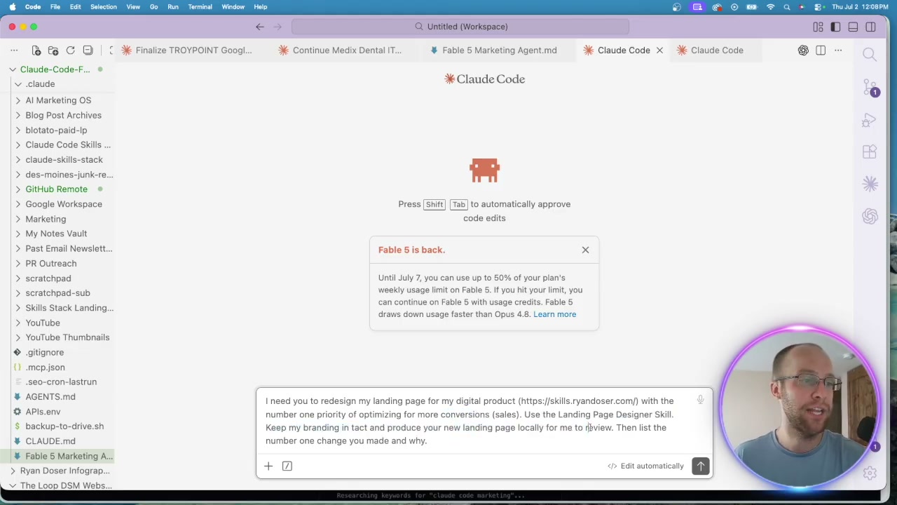Expand the Blog Post Archives folder
897x505 pixels.
click(x=57, y=115)
